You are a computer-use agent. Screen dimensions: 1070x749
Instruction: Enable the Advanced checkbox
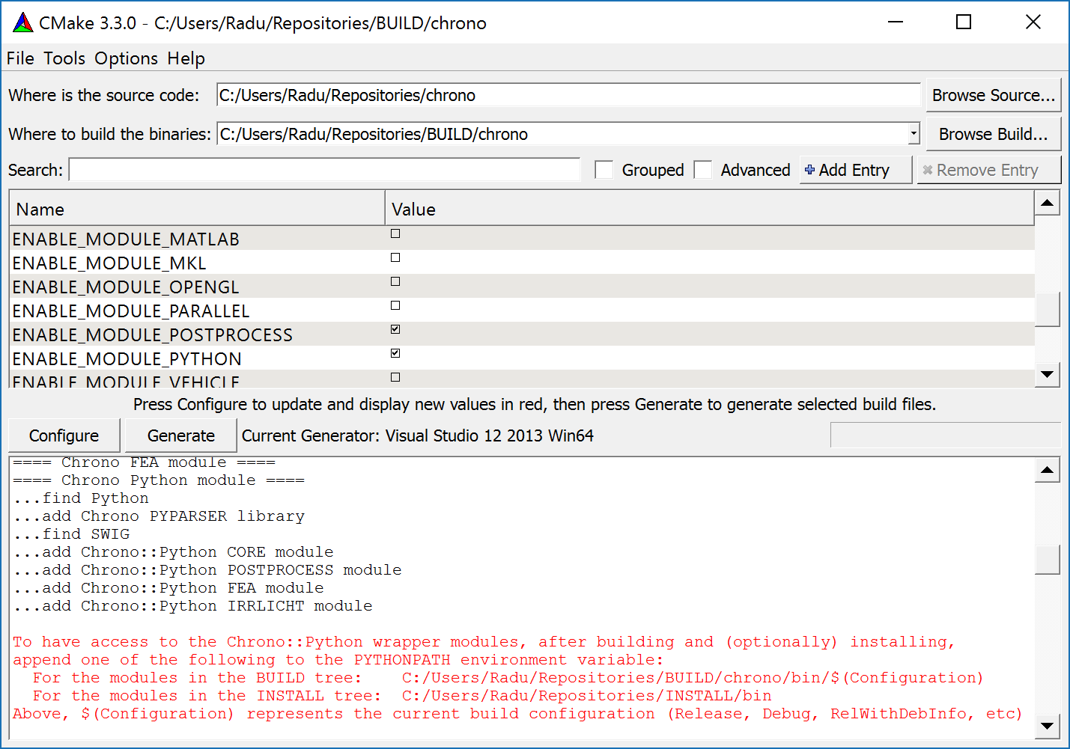pyautogui.click(x=702, y=170)
